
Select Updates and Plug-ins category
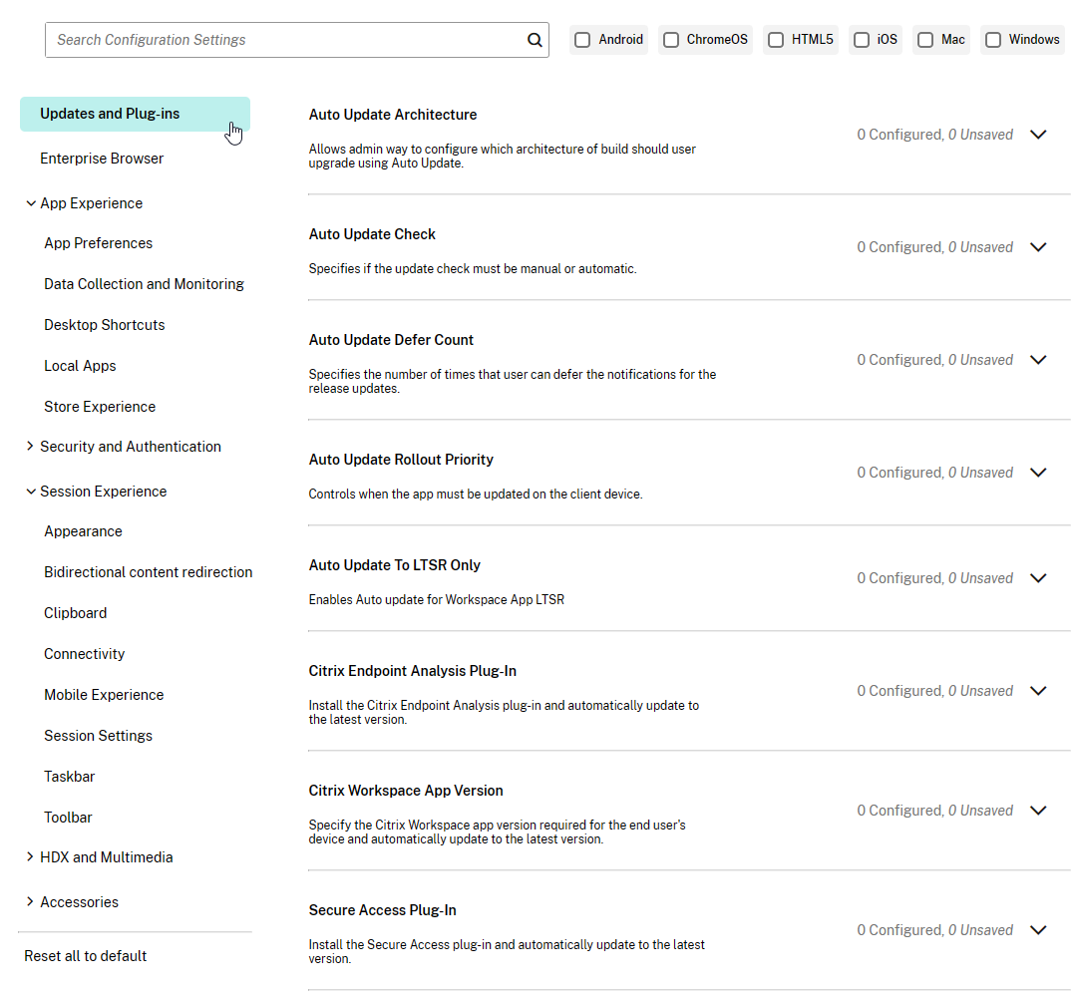(x=135, y=114)
